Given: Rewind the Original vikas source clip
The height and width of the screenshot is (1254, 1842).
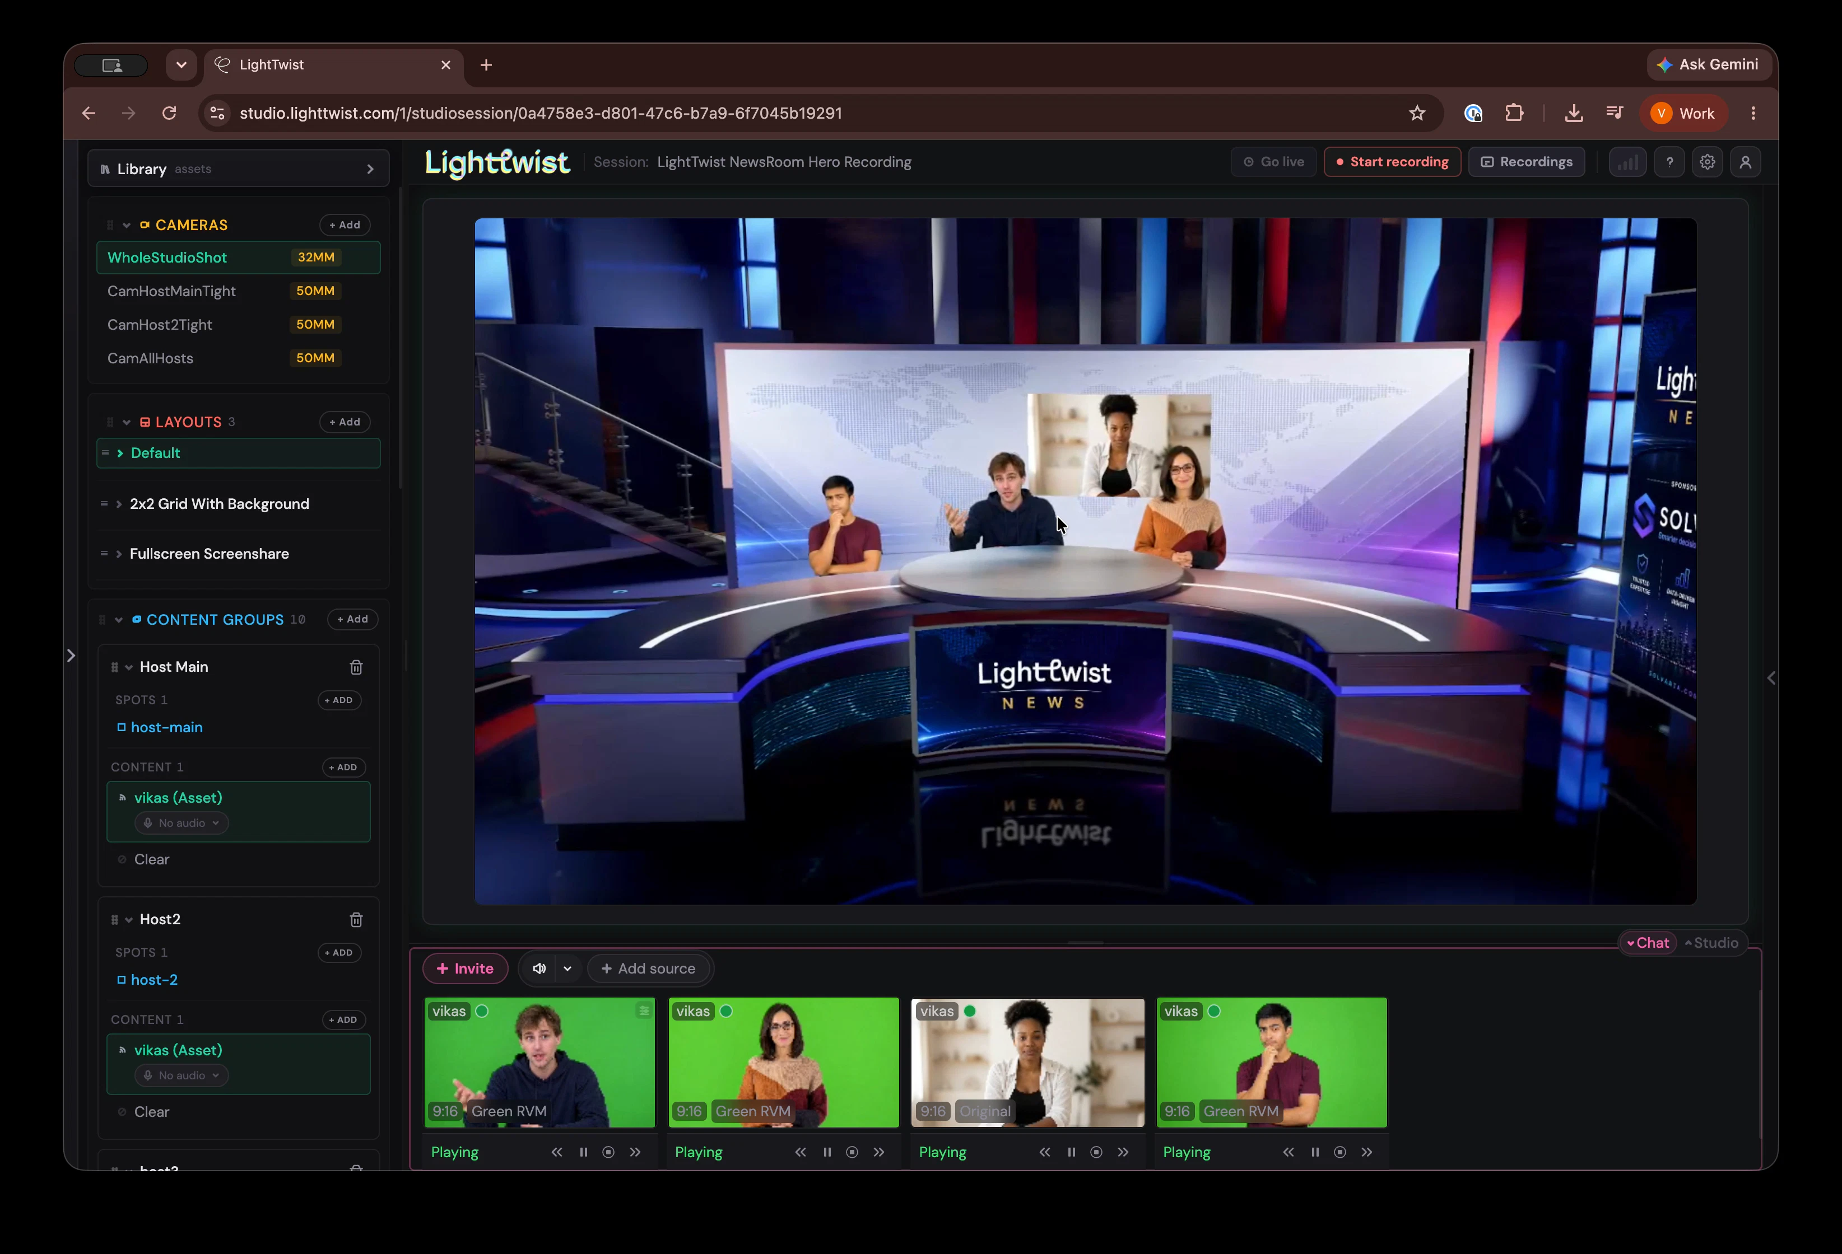Looking at the screenshot, I should (x=1045, y=1152).
